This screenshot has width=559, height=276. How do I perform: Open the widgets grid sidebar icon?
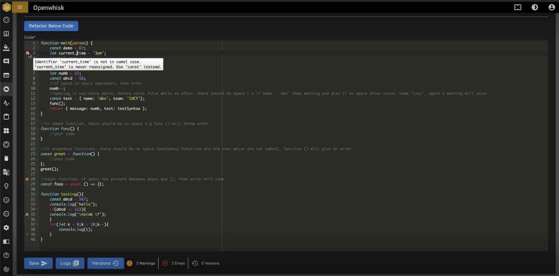click(x=6, y=131)
